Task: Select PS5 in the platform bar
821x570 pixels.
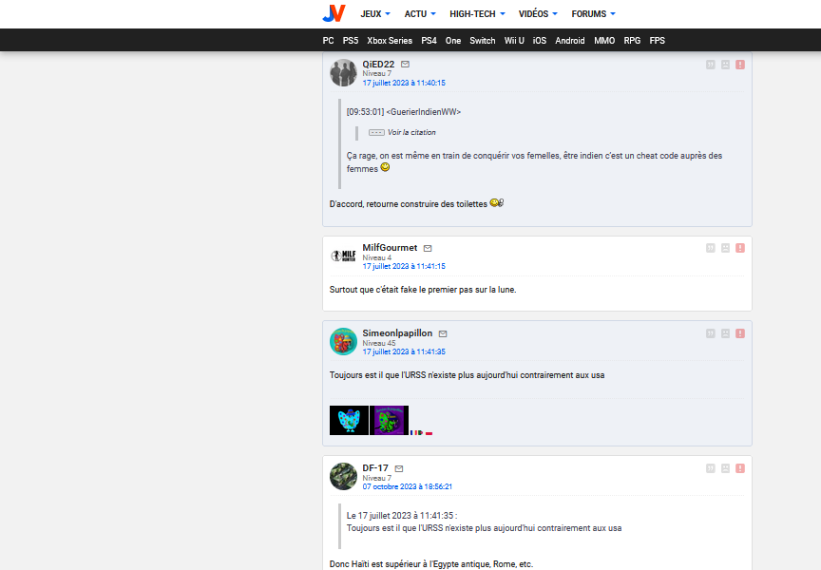Action: pyautogui.click(x=351, y=41)
